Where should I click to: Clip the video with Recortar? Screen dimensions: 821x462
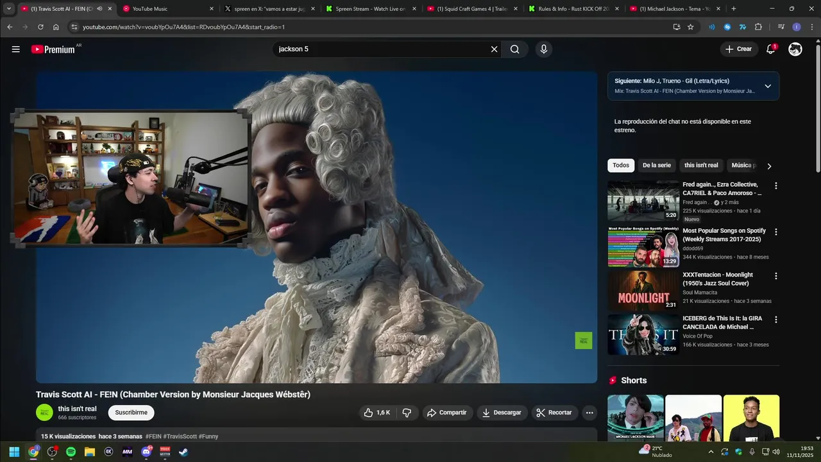(554, 413)
